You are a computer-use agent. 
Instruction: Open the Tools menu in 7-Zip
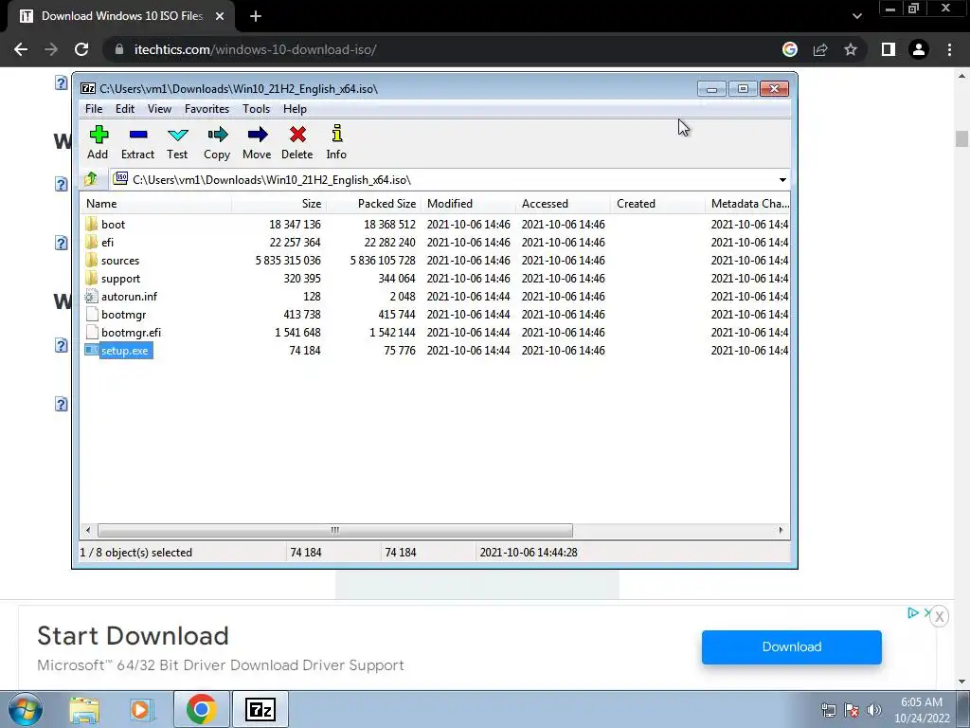pyautogui.click(x=256, y=109)
